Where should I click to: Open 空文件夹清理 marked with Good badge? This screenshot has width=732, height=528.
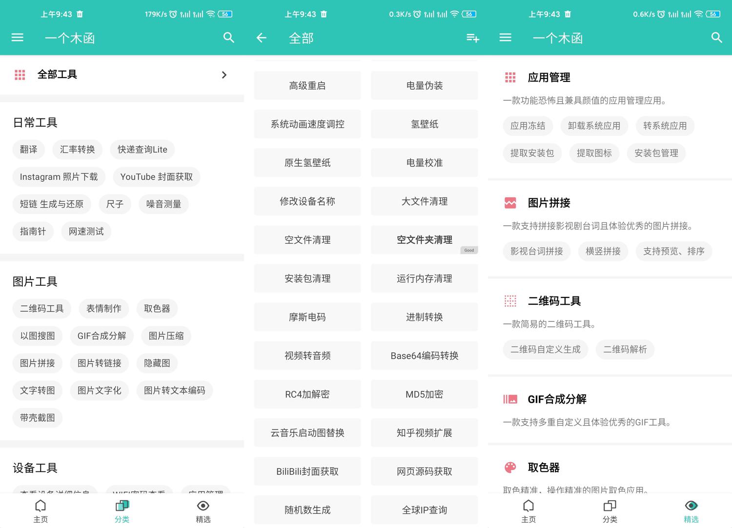coord(424,240)
